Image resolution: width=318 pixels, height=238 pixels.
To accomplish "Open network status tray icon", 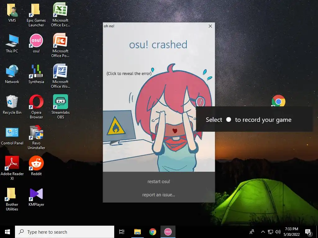I will pos(270,232).
